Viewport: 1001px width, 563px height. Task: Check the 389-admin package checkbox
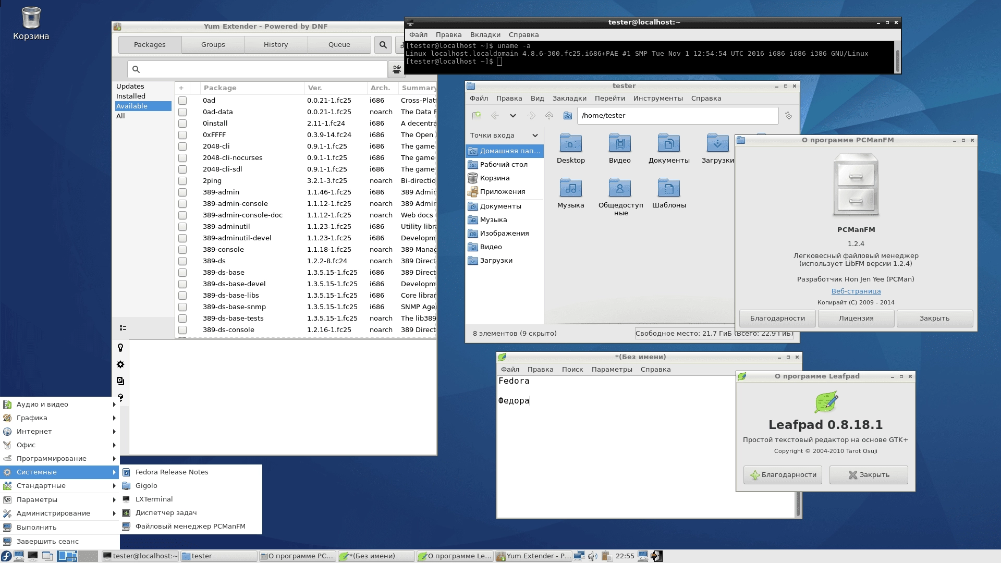tap(182, 192)
